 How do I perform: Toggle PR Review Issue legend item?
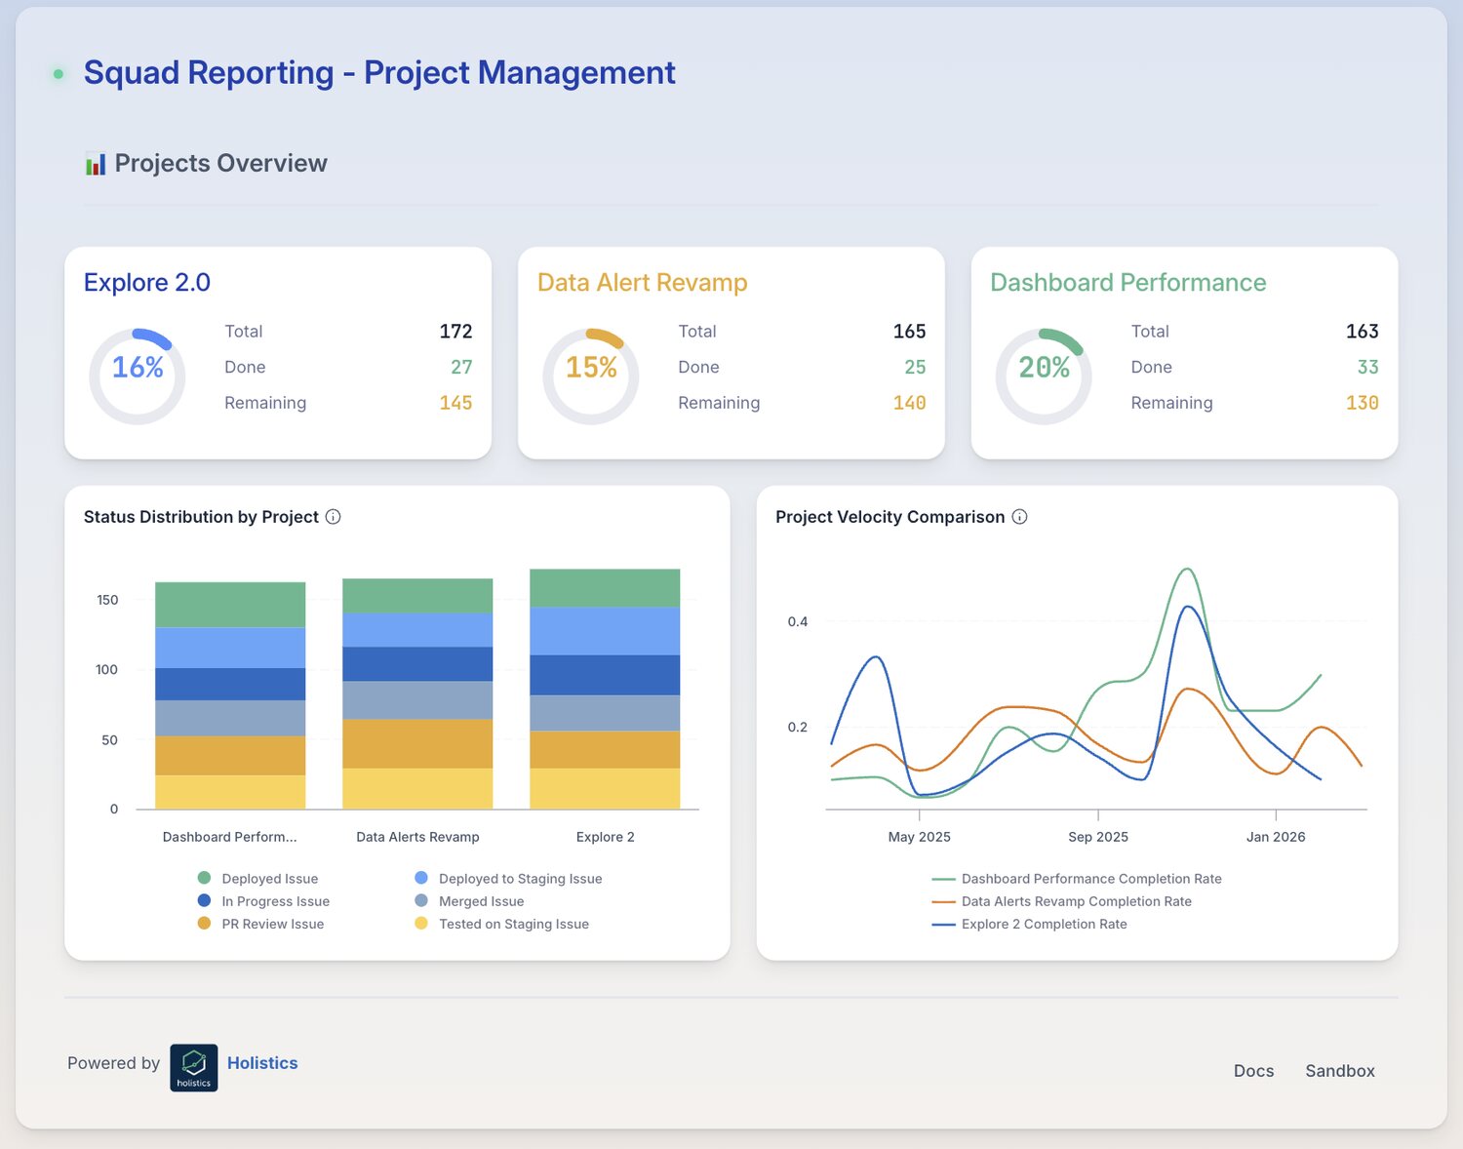260,924
